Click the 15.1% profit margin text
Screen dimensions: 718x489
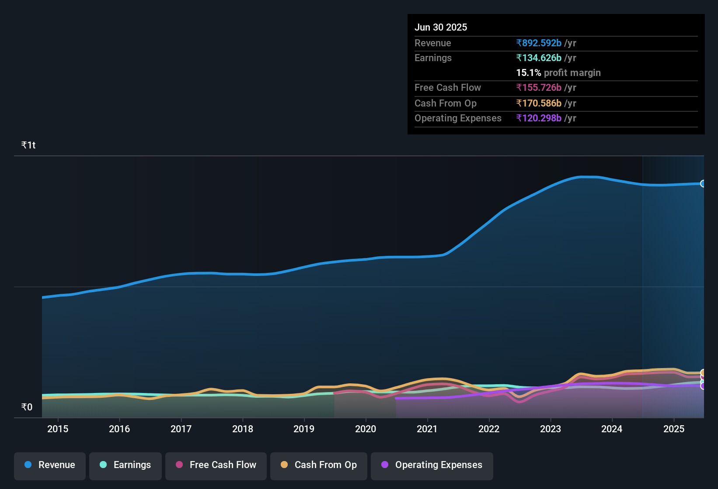pos(558,72)
